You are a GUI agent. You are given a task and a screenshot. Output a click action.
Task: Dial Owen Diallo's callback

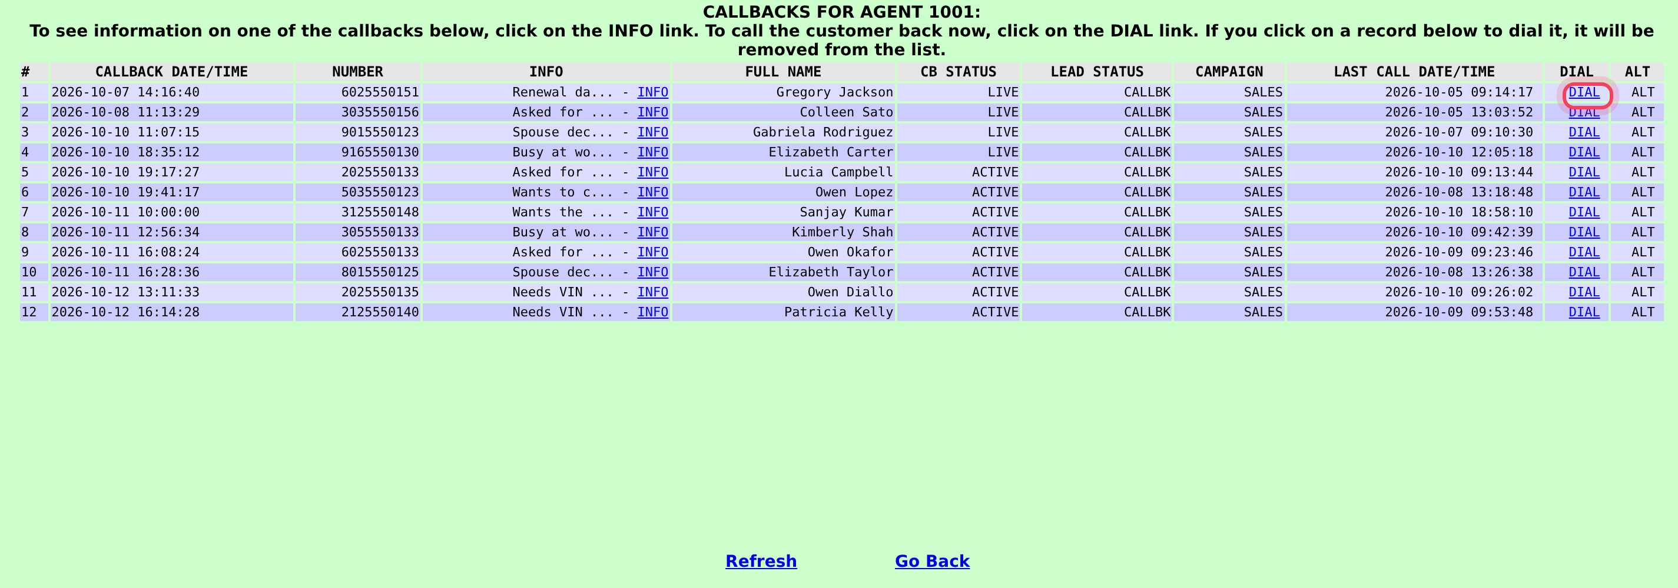tap(1584, 292)
